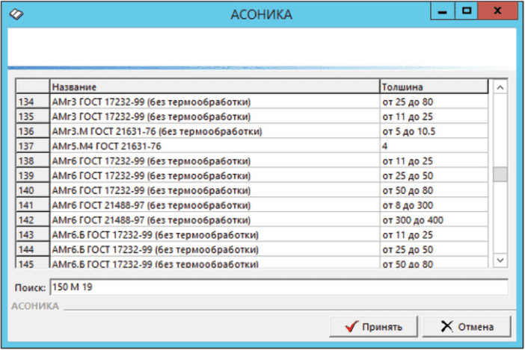Select row 137 АМг5.М4 ГОСТ 21631-76
The width and height of the screenshot is (525, 350).
(215, 146)
